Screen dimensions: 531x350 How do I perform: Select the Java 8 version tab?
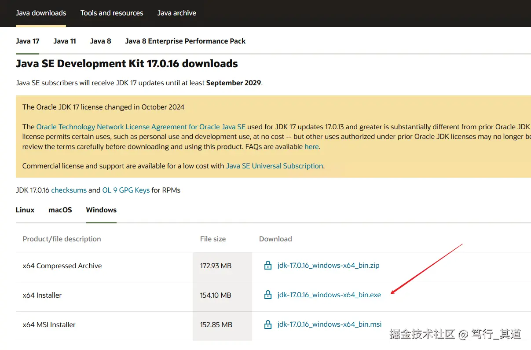click(100, 41)
